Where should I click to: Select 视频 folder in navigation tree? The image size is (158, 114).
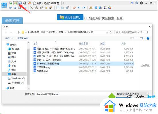pyautogui.click(x=12, y=53)
